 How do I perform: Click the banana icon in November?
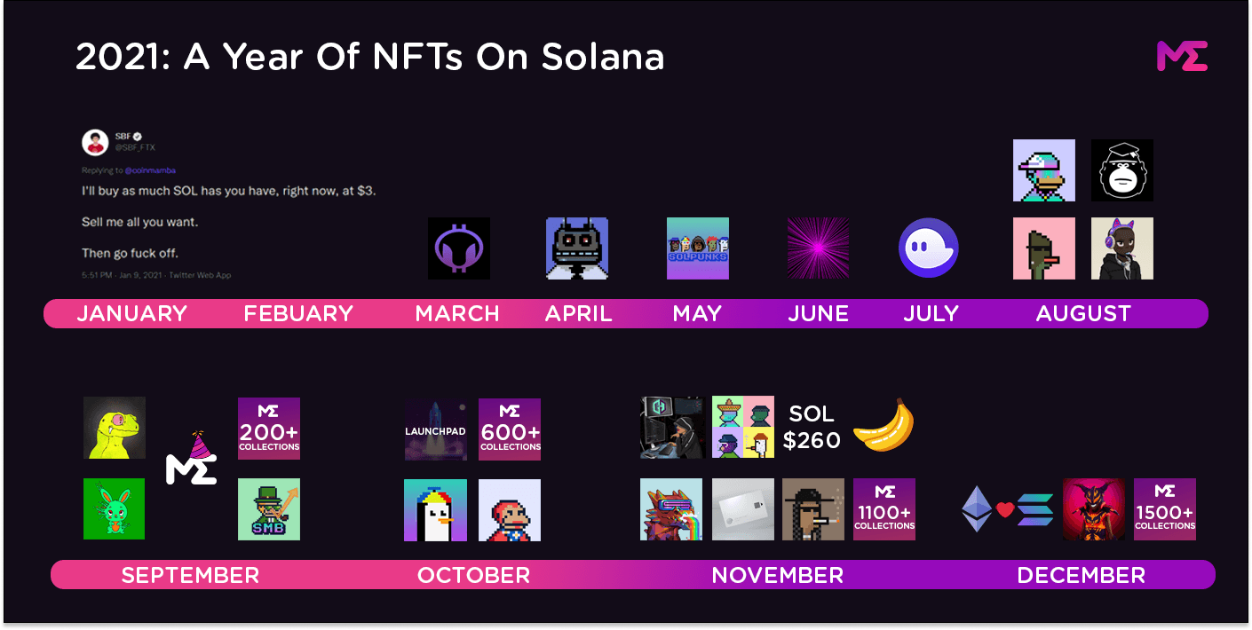[x=884, y=425]
